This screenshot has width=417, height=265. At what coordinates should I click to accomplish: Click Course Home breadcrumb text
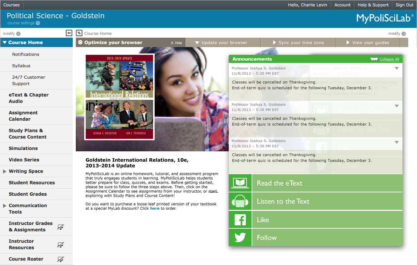98,34
